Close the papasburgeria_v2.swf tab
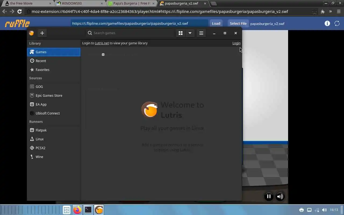Image resolution: width=344 pixels, height=215 pixels. (x=205, y=3)
